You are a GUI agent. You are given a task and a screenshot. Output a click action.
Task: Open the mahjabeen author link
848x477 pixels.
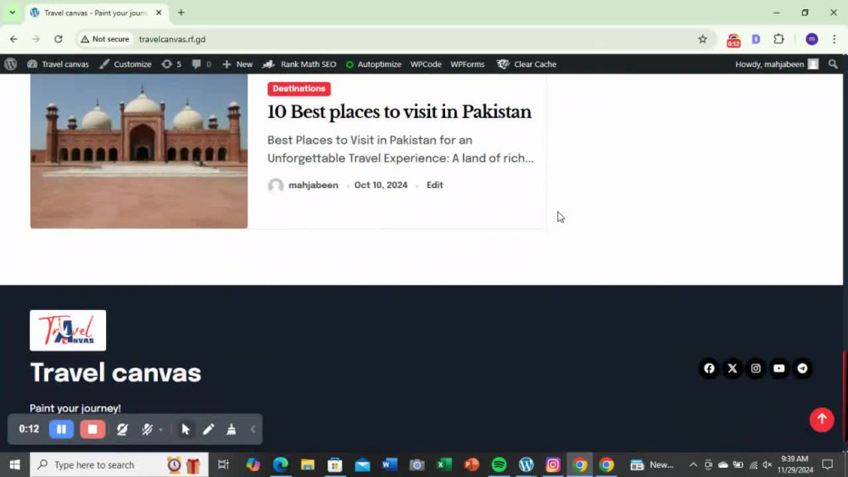[x=313, y=185]
